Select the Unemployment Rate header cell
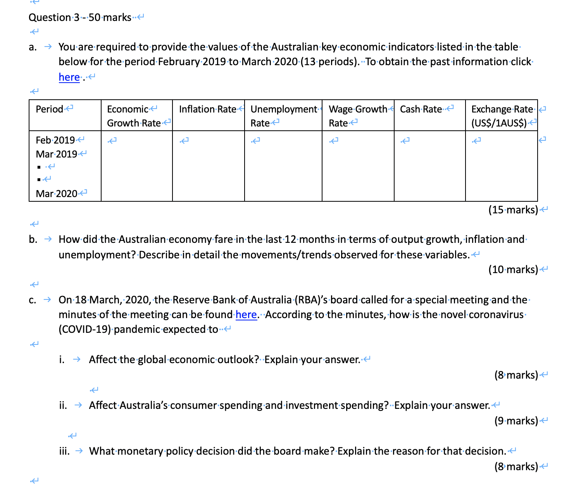 pos(282,116)
